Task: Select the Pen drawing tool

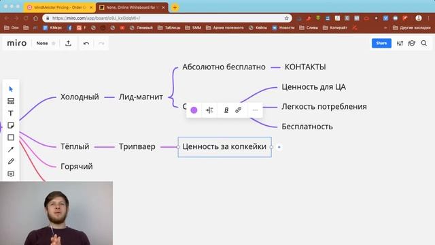Action: (11, 161)
